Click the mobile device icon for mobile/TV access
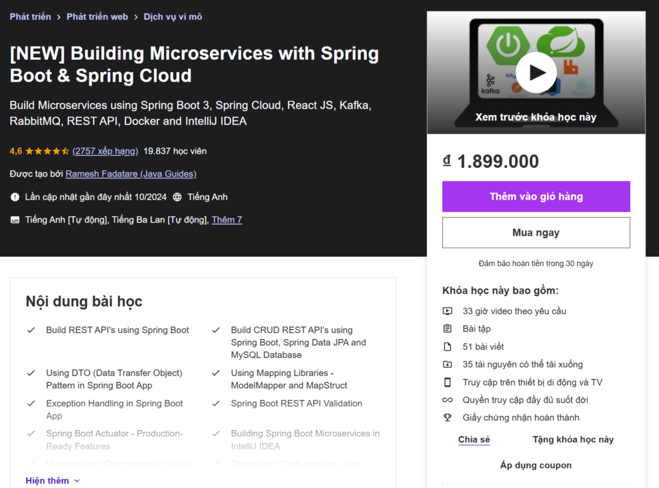 point(447,382)
